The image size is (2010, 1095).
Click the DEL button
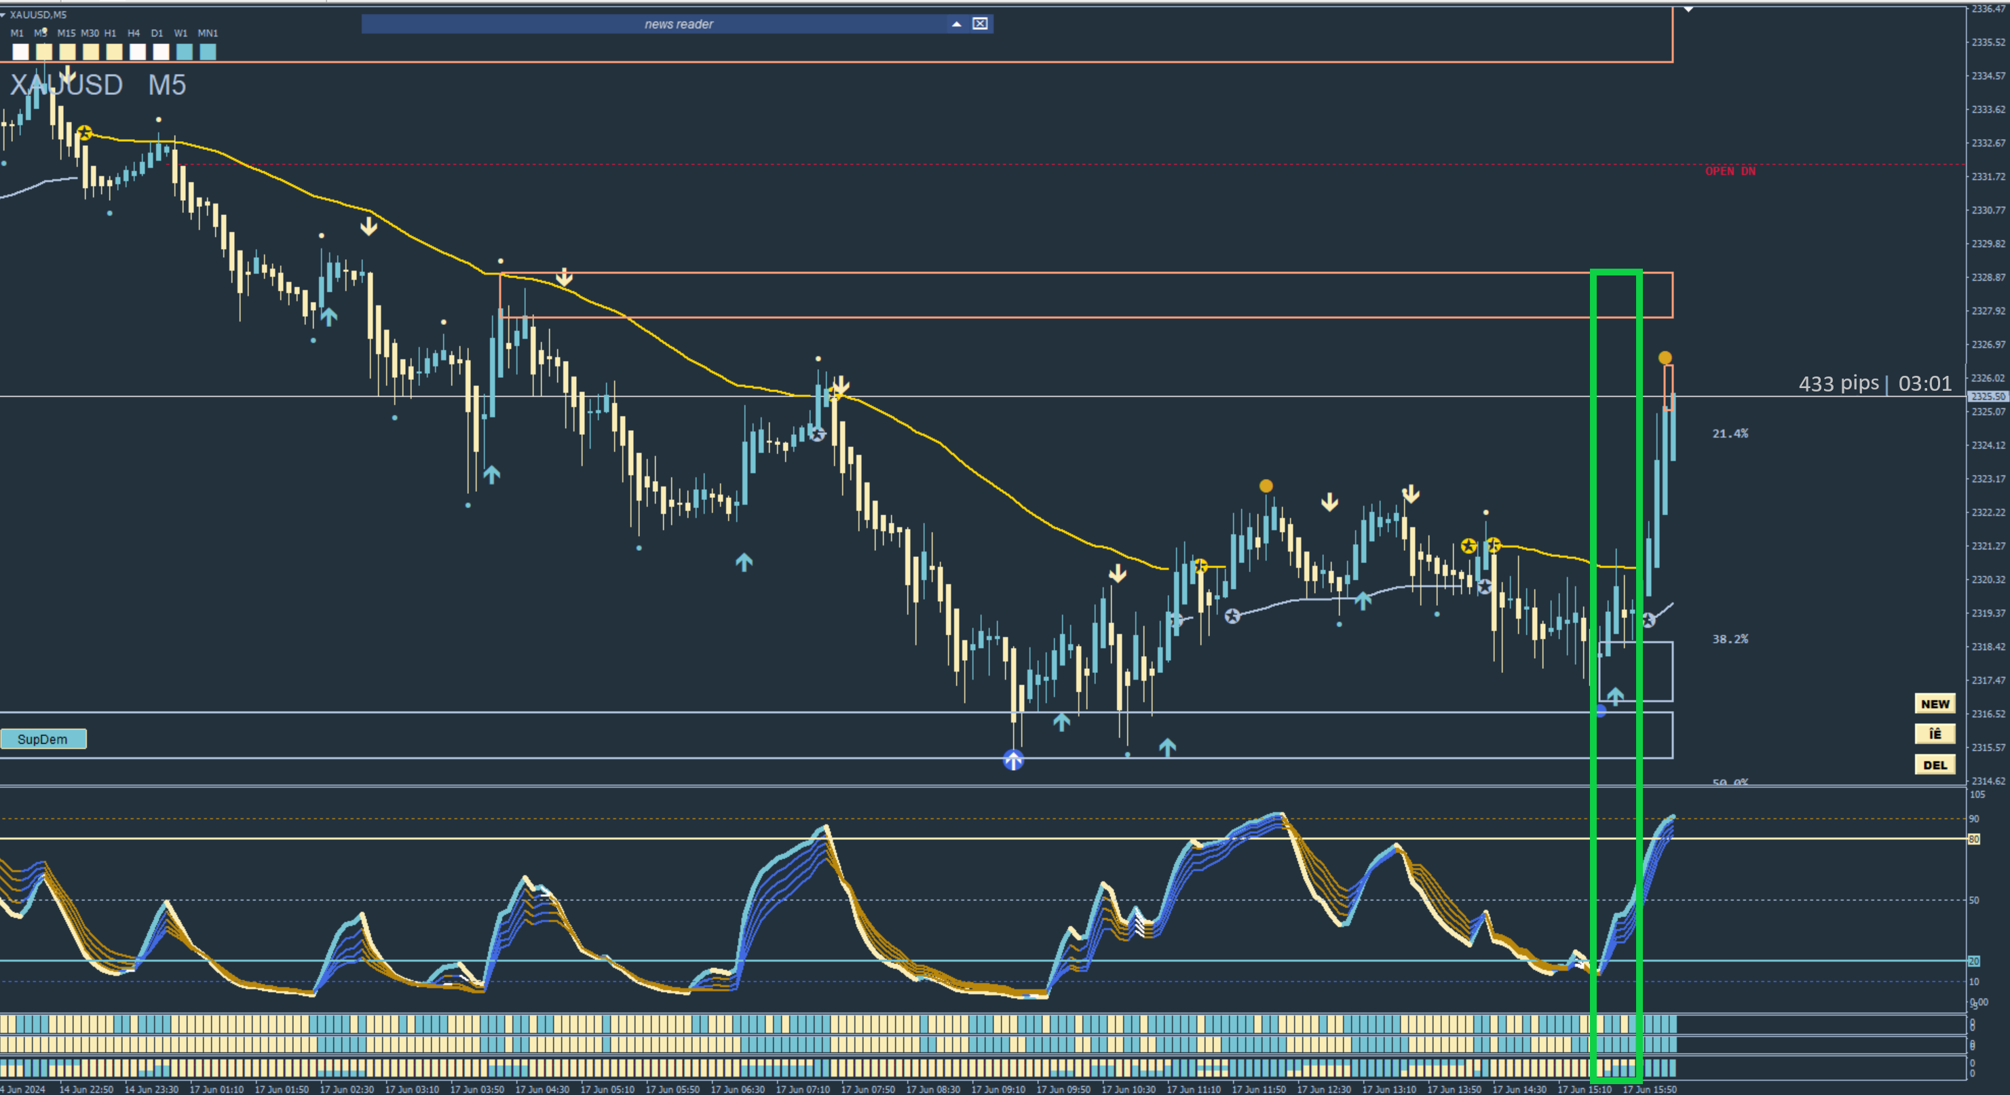tap(1934, 765)
